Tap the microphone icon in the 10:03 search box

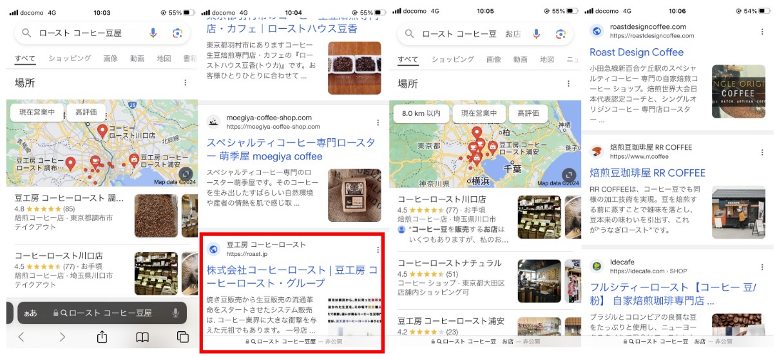coord(153,33)
